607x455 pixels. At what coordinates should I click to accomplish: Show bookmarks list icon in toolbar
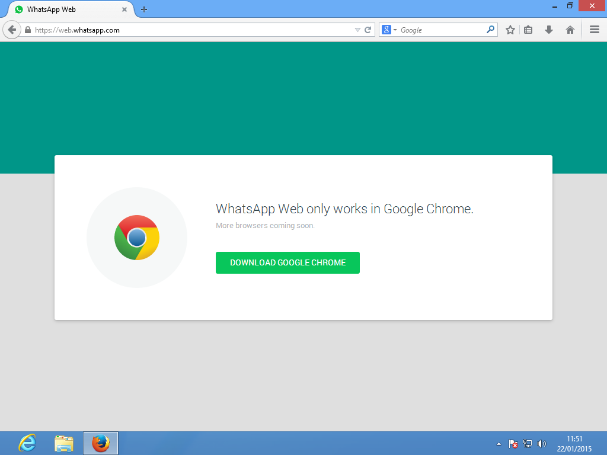point(529,30)
